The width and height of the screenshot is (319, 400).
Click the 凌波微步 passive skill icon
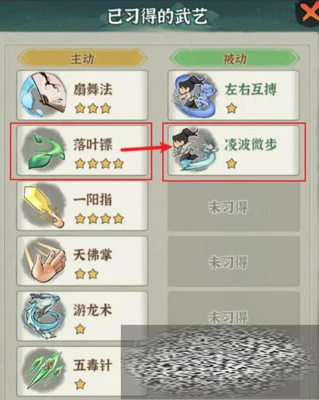(x=195, y=149)
